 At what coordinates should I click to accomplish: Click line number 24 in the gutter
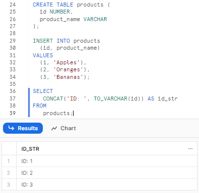[13, 5]
